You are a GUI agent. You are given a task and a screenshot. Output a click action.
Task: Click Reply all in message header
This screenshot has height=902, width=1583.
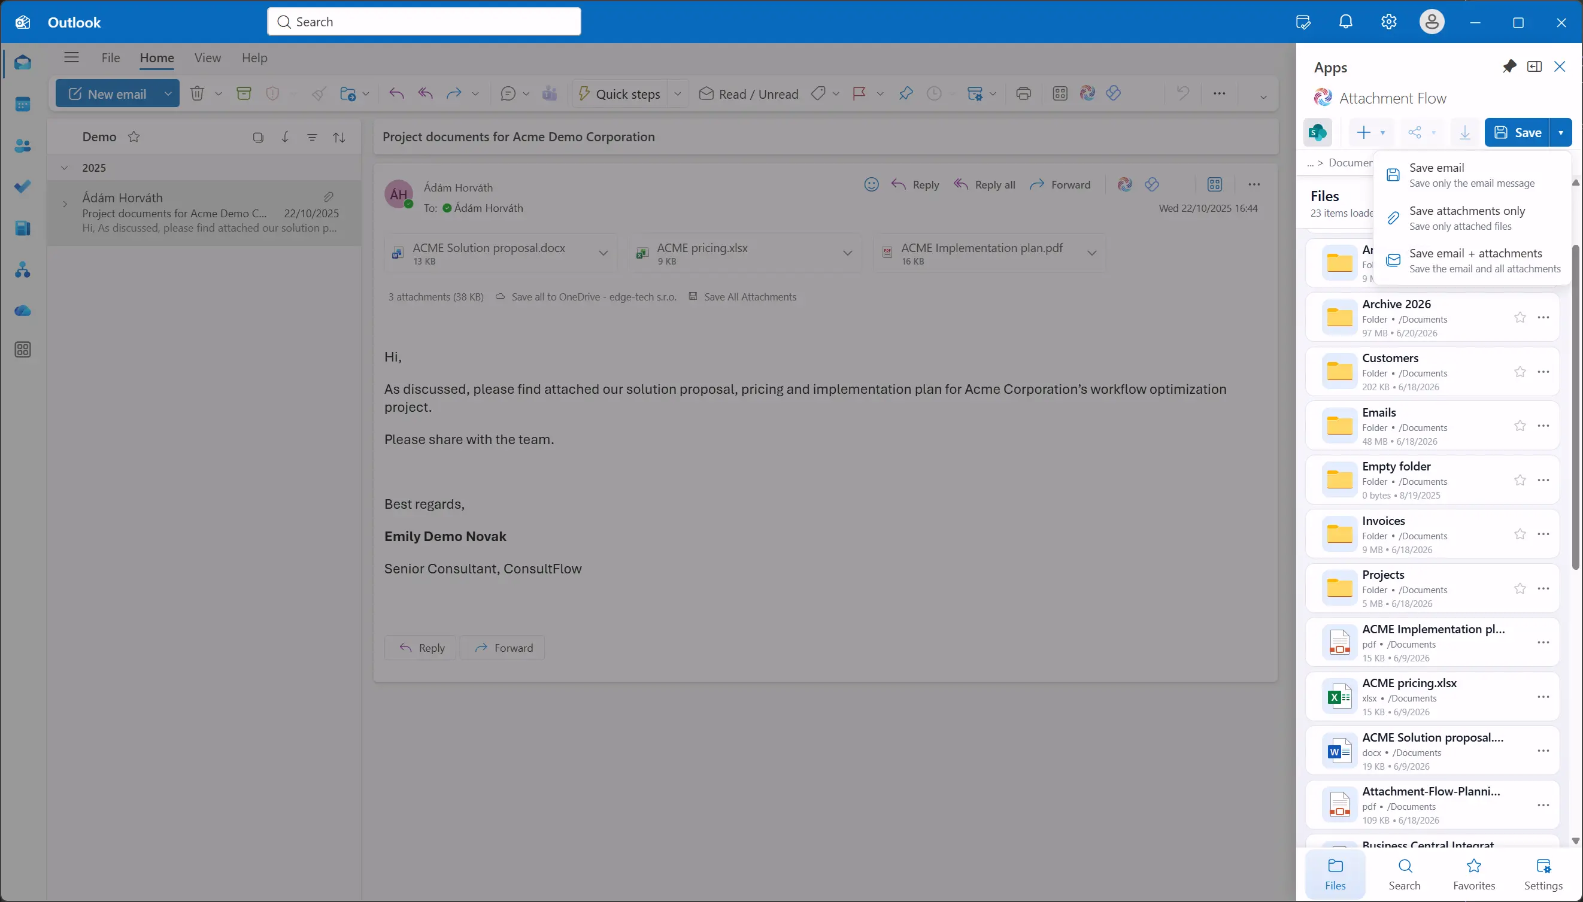tap(984, 184)
